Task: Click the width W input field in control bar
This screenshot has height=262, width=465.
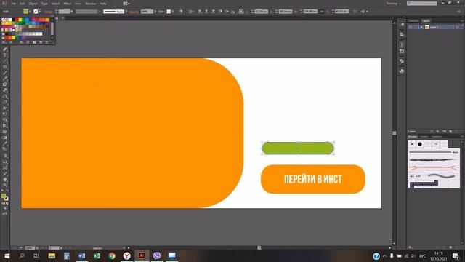Action: click(x=310, y=12)
